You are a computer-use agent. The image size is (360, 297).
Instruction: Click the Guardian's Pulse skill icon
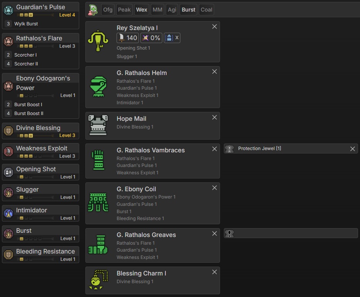click(8, 10)
